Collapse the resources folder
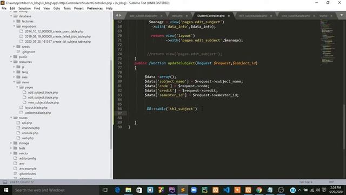 click(x=11, y=62)
